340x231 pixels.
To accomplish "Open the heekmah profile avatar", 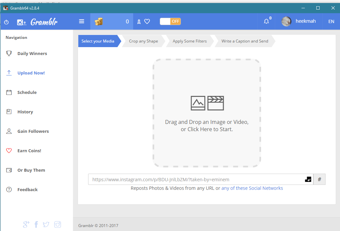I will click(x=286, y=21).
